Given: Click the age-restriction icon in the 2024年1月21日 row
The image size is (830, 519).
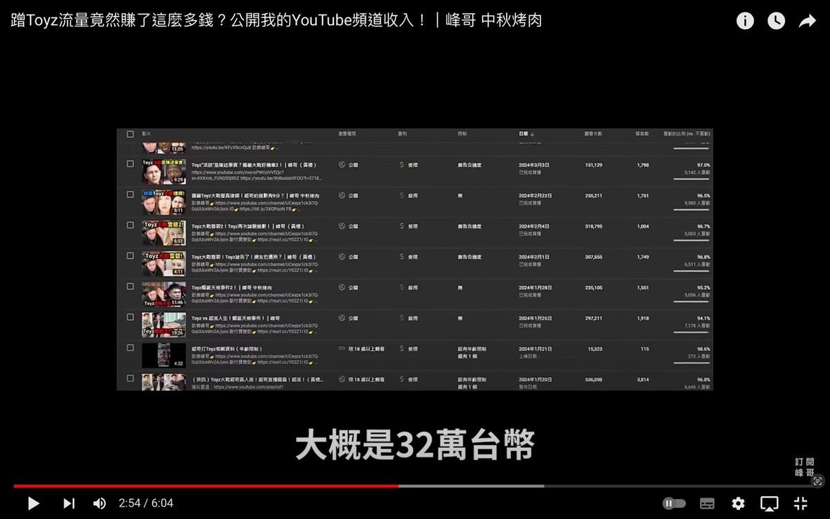Looking at the screenshot, I should tap(342, 349).
